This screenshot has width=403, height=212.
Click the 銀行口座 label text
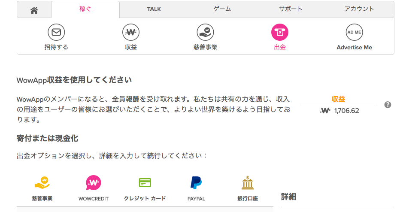[248, 199]
